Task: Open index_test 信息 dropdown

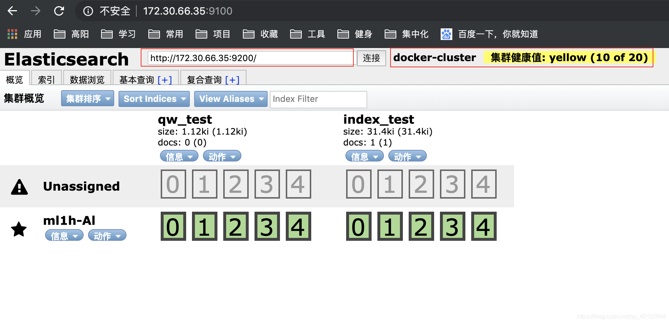Action: [x=365, y=156]
